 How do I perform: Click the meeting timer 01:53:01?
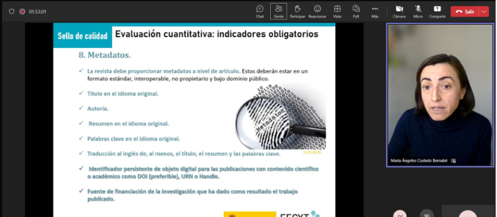[38, 12]
